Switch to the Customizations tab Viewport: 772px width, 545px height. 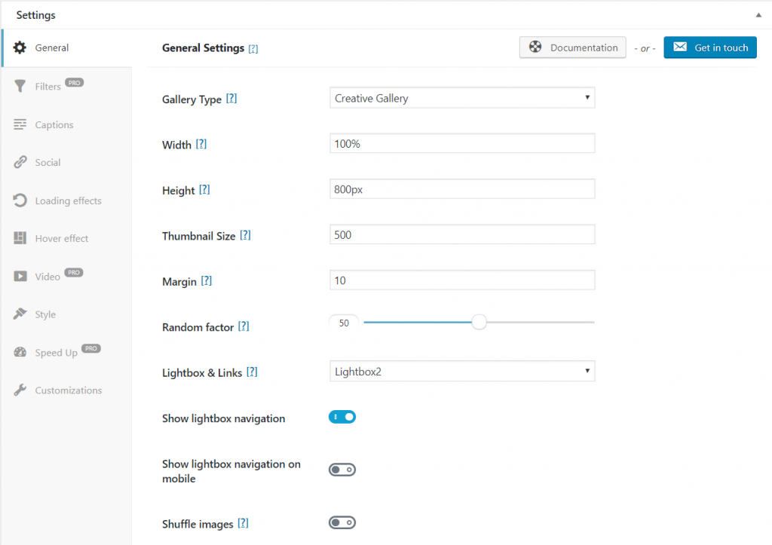click(x=67, y=390)
